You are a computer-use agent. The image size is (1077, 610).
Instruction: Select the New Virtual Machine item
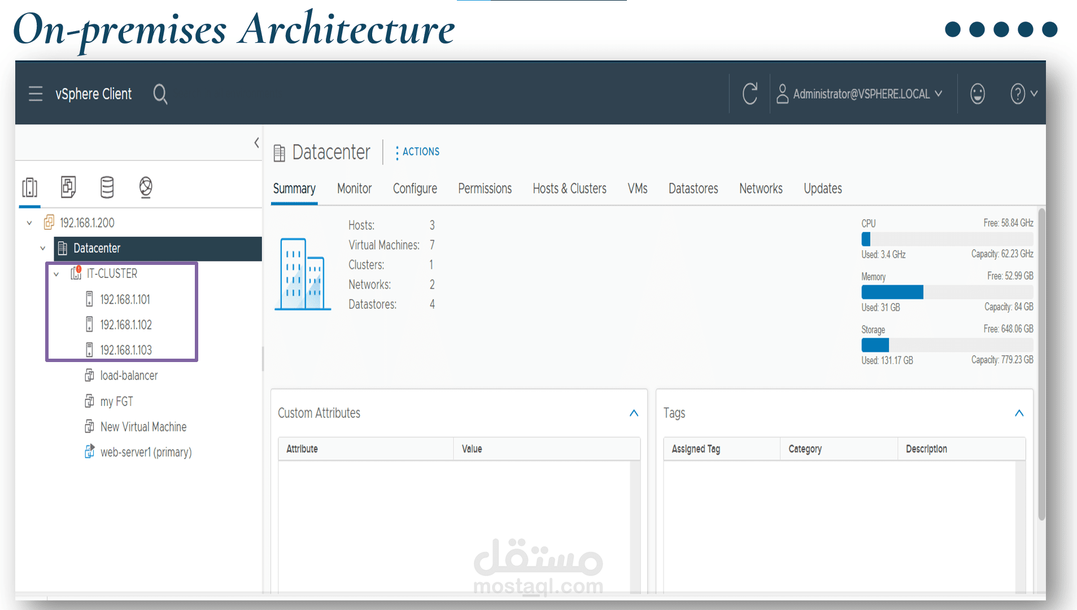[x=143, y=427]
